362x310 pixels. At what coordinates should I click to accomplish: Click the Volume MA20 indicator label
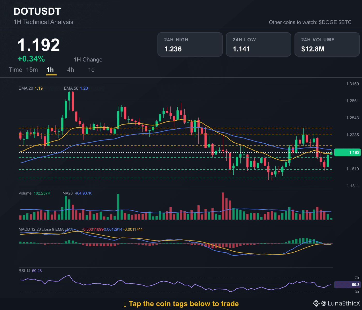click(77, 193)
